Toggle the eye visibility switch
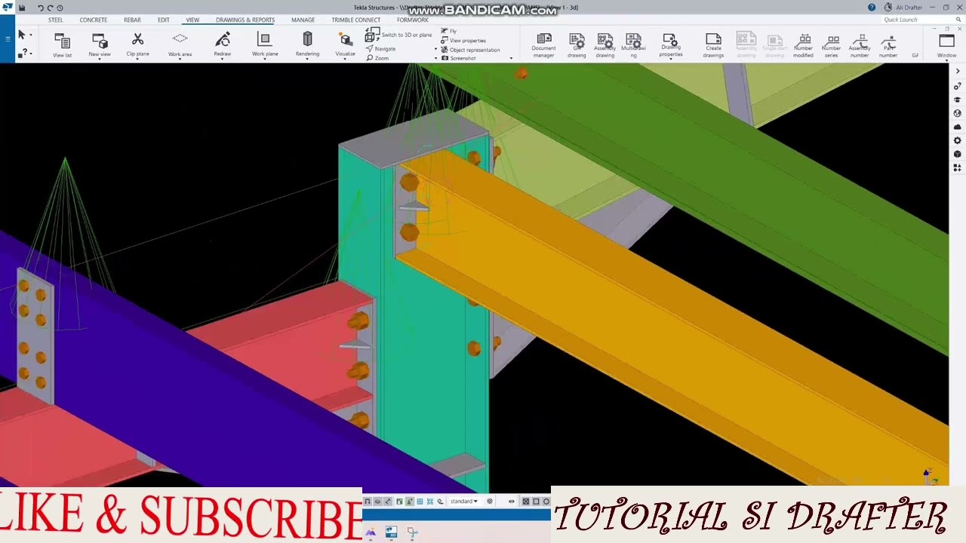The height and width of the screenshot is (543, 966). [x=512, y=502]
